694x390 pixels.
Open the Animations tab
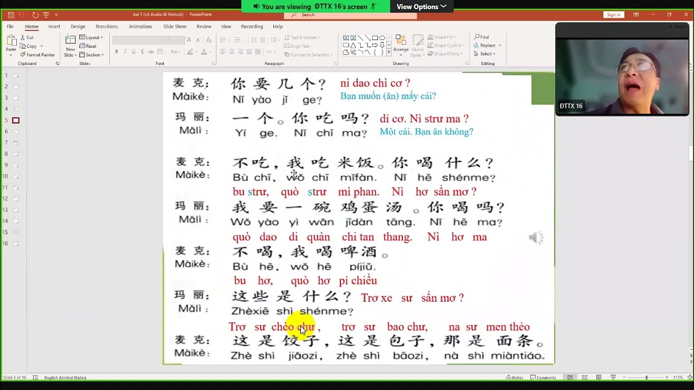point(140,27)
